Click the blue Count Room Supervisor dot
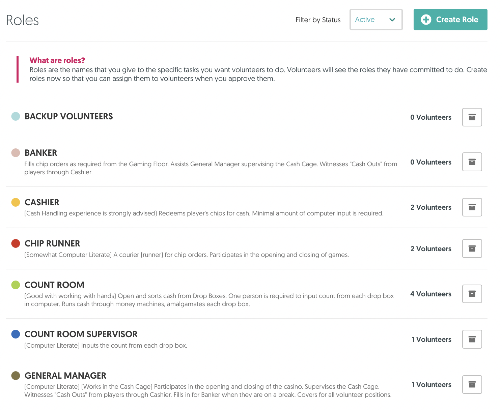502x410 pixels. [x=16, y=334]
